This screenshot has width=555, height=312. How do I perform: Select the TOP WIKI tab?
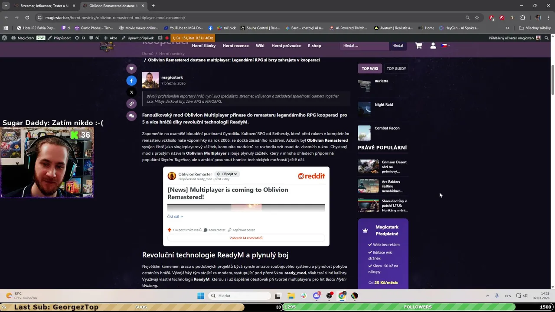tap(370, 68)
